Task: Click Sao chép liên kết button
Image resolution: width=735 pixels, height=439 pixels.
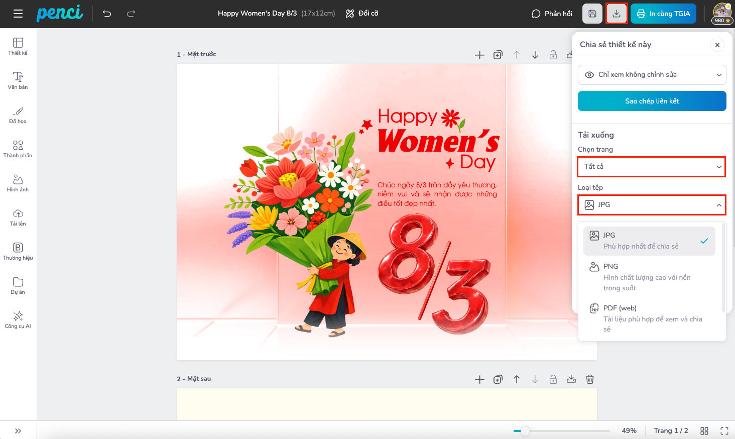Action: (x=652, y=101)
